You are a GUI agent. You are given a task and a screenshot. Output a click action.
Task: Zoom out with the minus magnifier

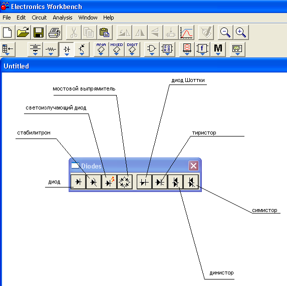[225, 32]
